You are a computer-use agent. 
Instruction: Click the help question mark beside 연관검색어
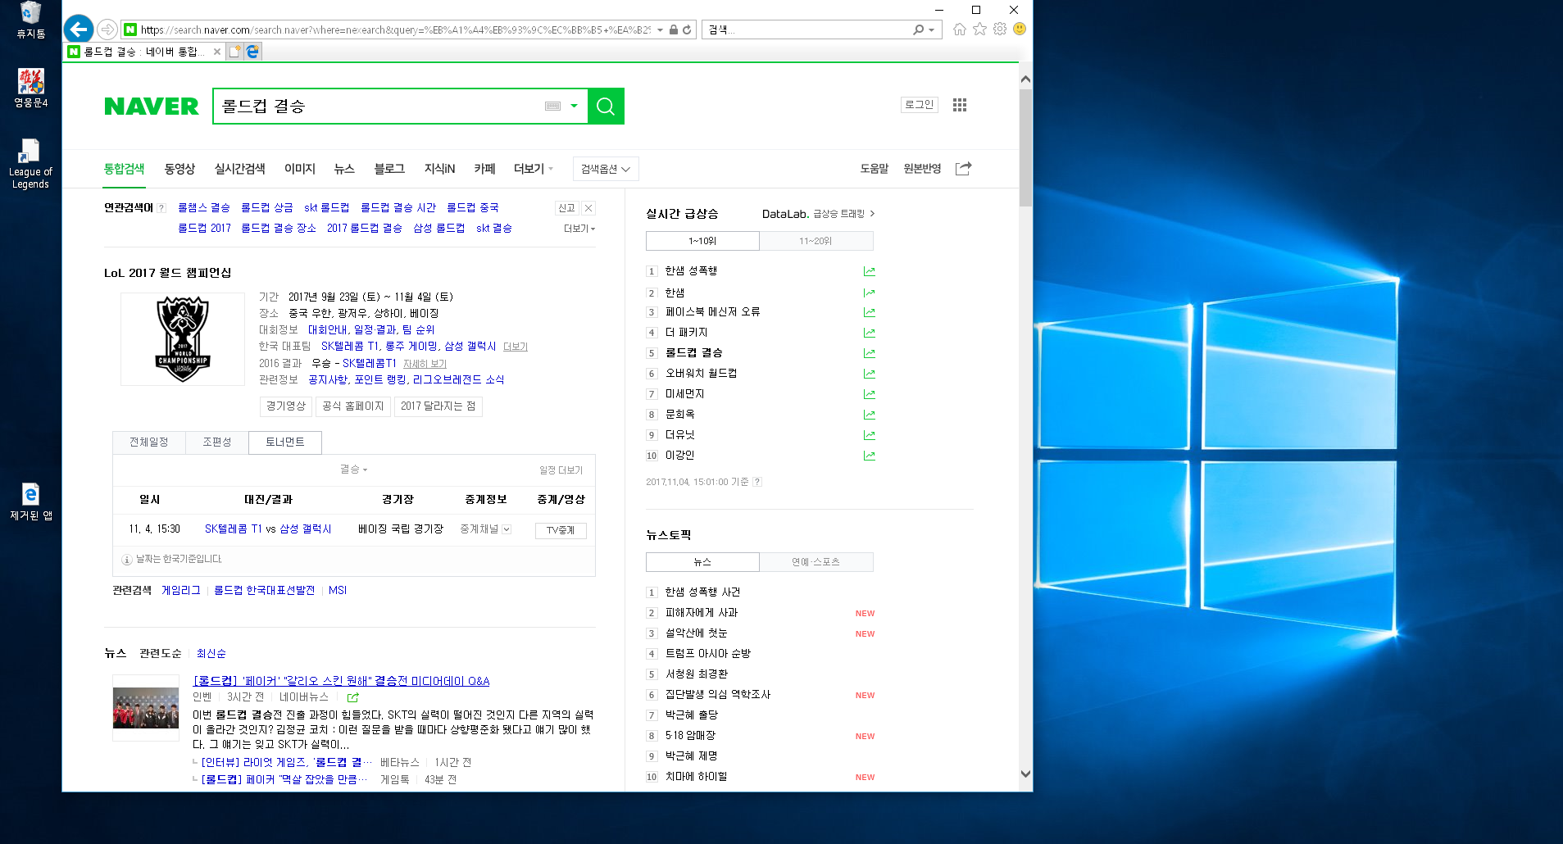pyautogui.click(x=161, y=208)
